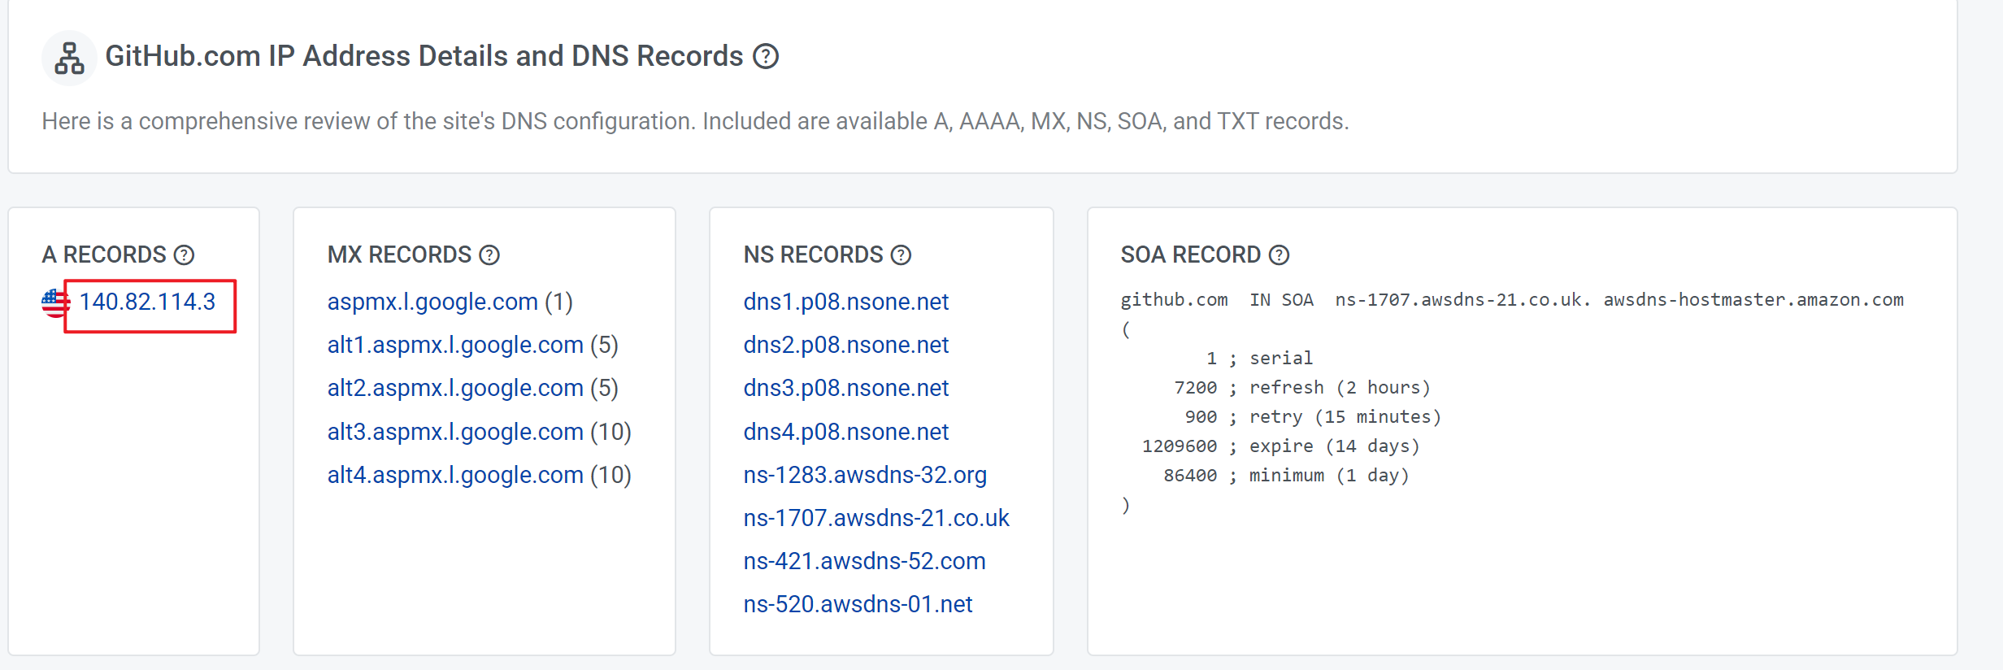Viewport: 2003px width, 670px height.
Task: Open alt4.aspmx.l.google.com link
Action: pos(455,475)
